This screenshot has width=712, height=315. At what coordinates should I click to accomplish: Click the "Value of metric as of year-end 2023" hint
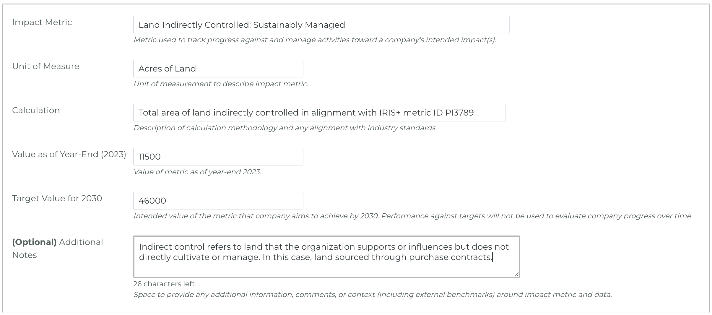click(x=197, y=172)
